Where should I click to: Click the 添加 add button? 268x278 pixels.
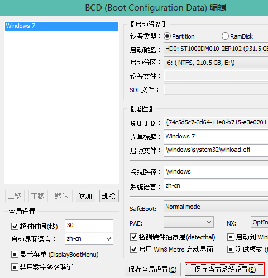coord(85,196)
